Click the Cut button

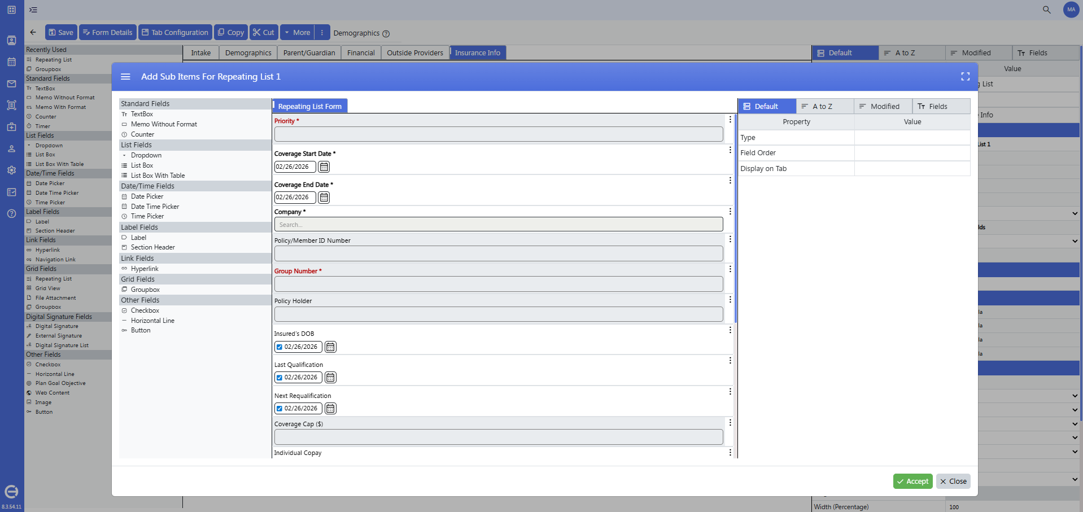tap(264, 32)
